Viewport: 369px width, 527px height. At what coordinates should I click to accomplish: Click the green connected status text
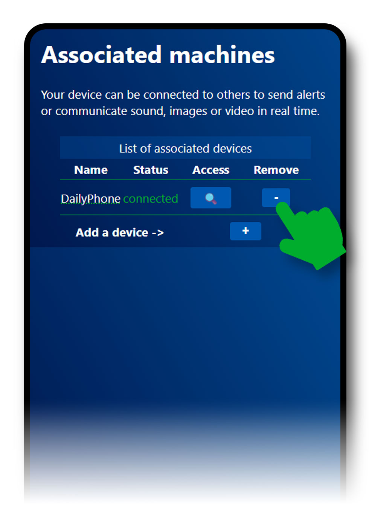click(x=151, y=199)
